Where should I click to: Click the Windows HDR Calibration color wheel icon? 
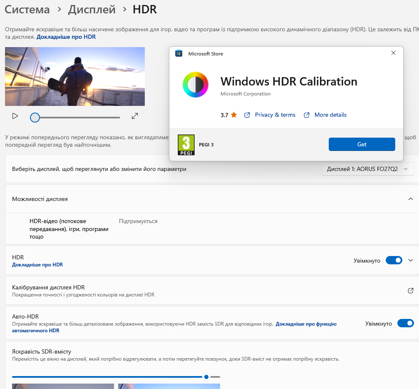[x=195, y=85]
